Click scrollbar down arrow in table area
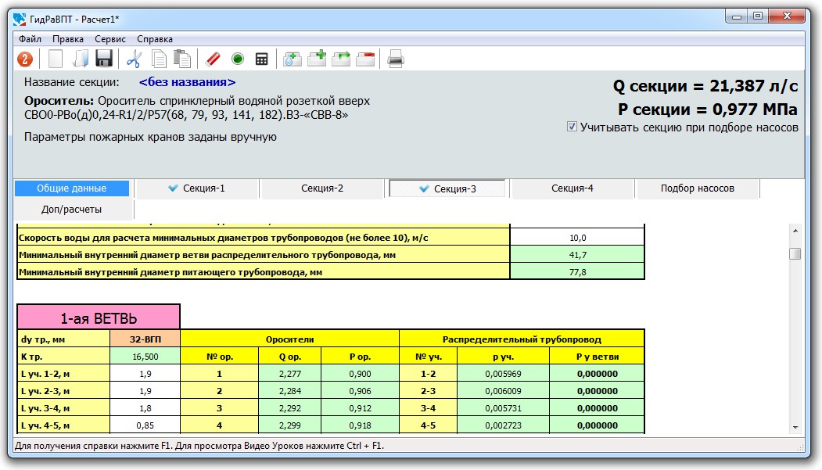This screenshot has width=822, height=470. pos(795,428)
